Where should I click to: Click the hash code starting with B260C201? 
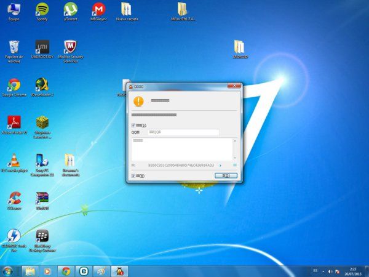click(181, 166)
